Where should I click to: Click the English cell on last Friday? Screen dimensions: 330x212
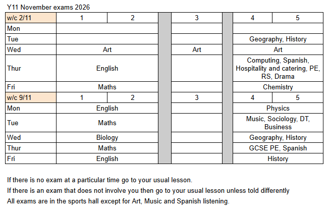point(107,158)
